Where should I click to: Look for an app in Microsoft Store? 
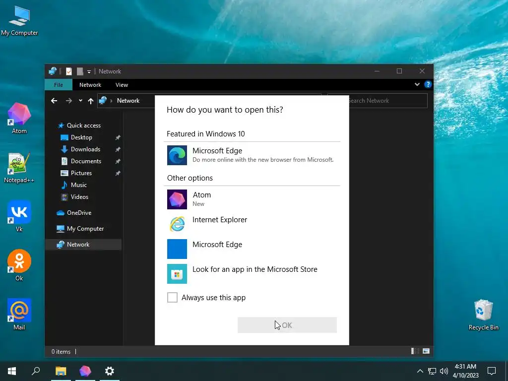coord(252,274)
